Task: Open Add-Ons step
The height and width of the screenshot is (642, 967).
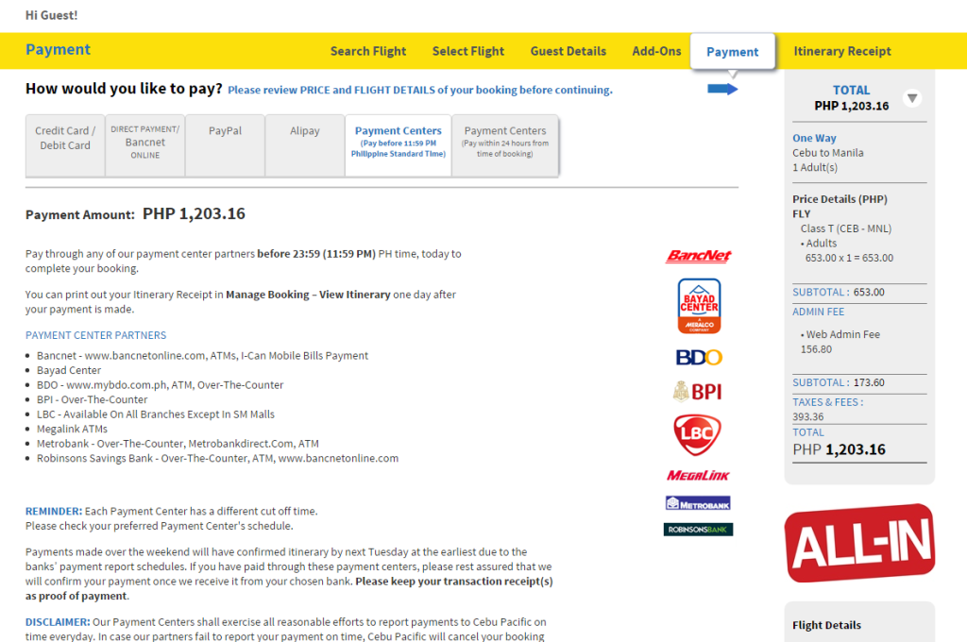Action: click(656, 51)
